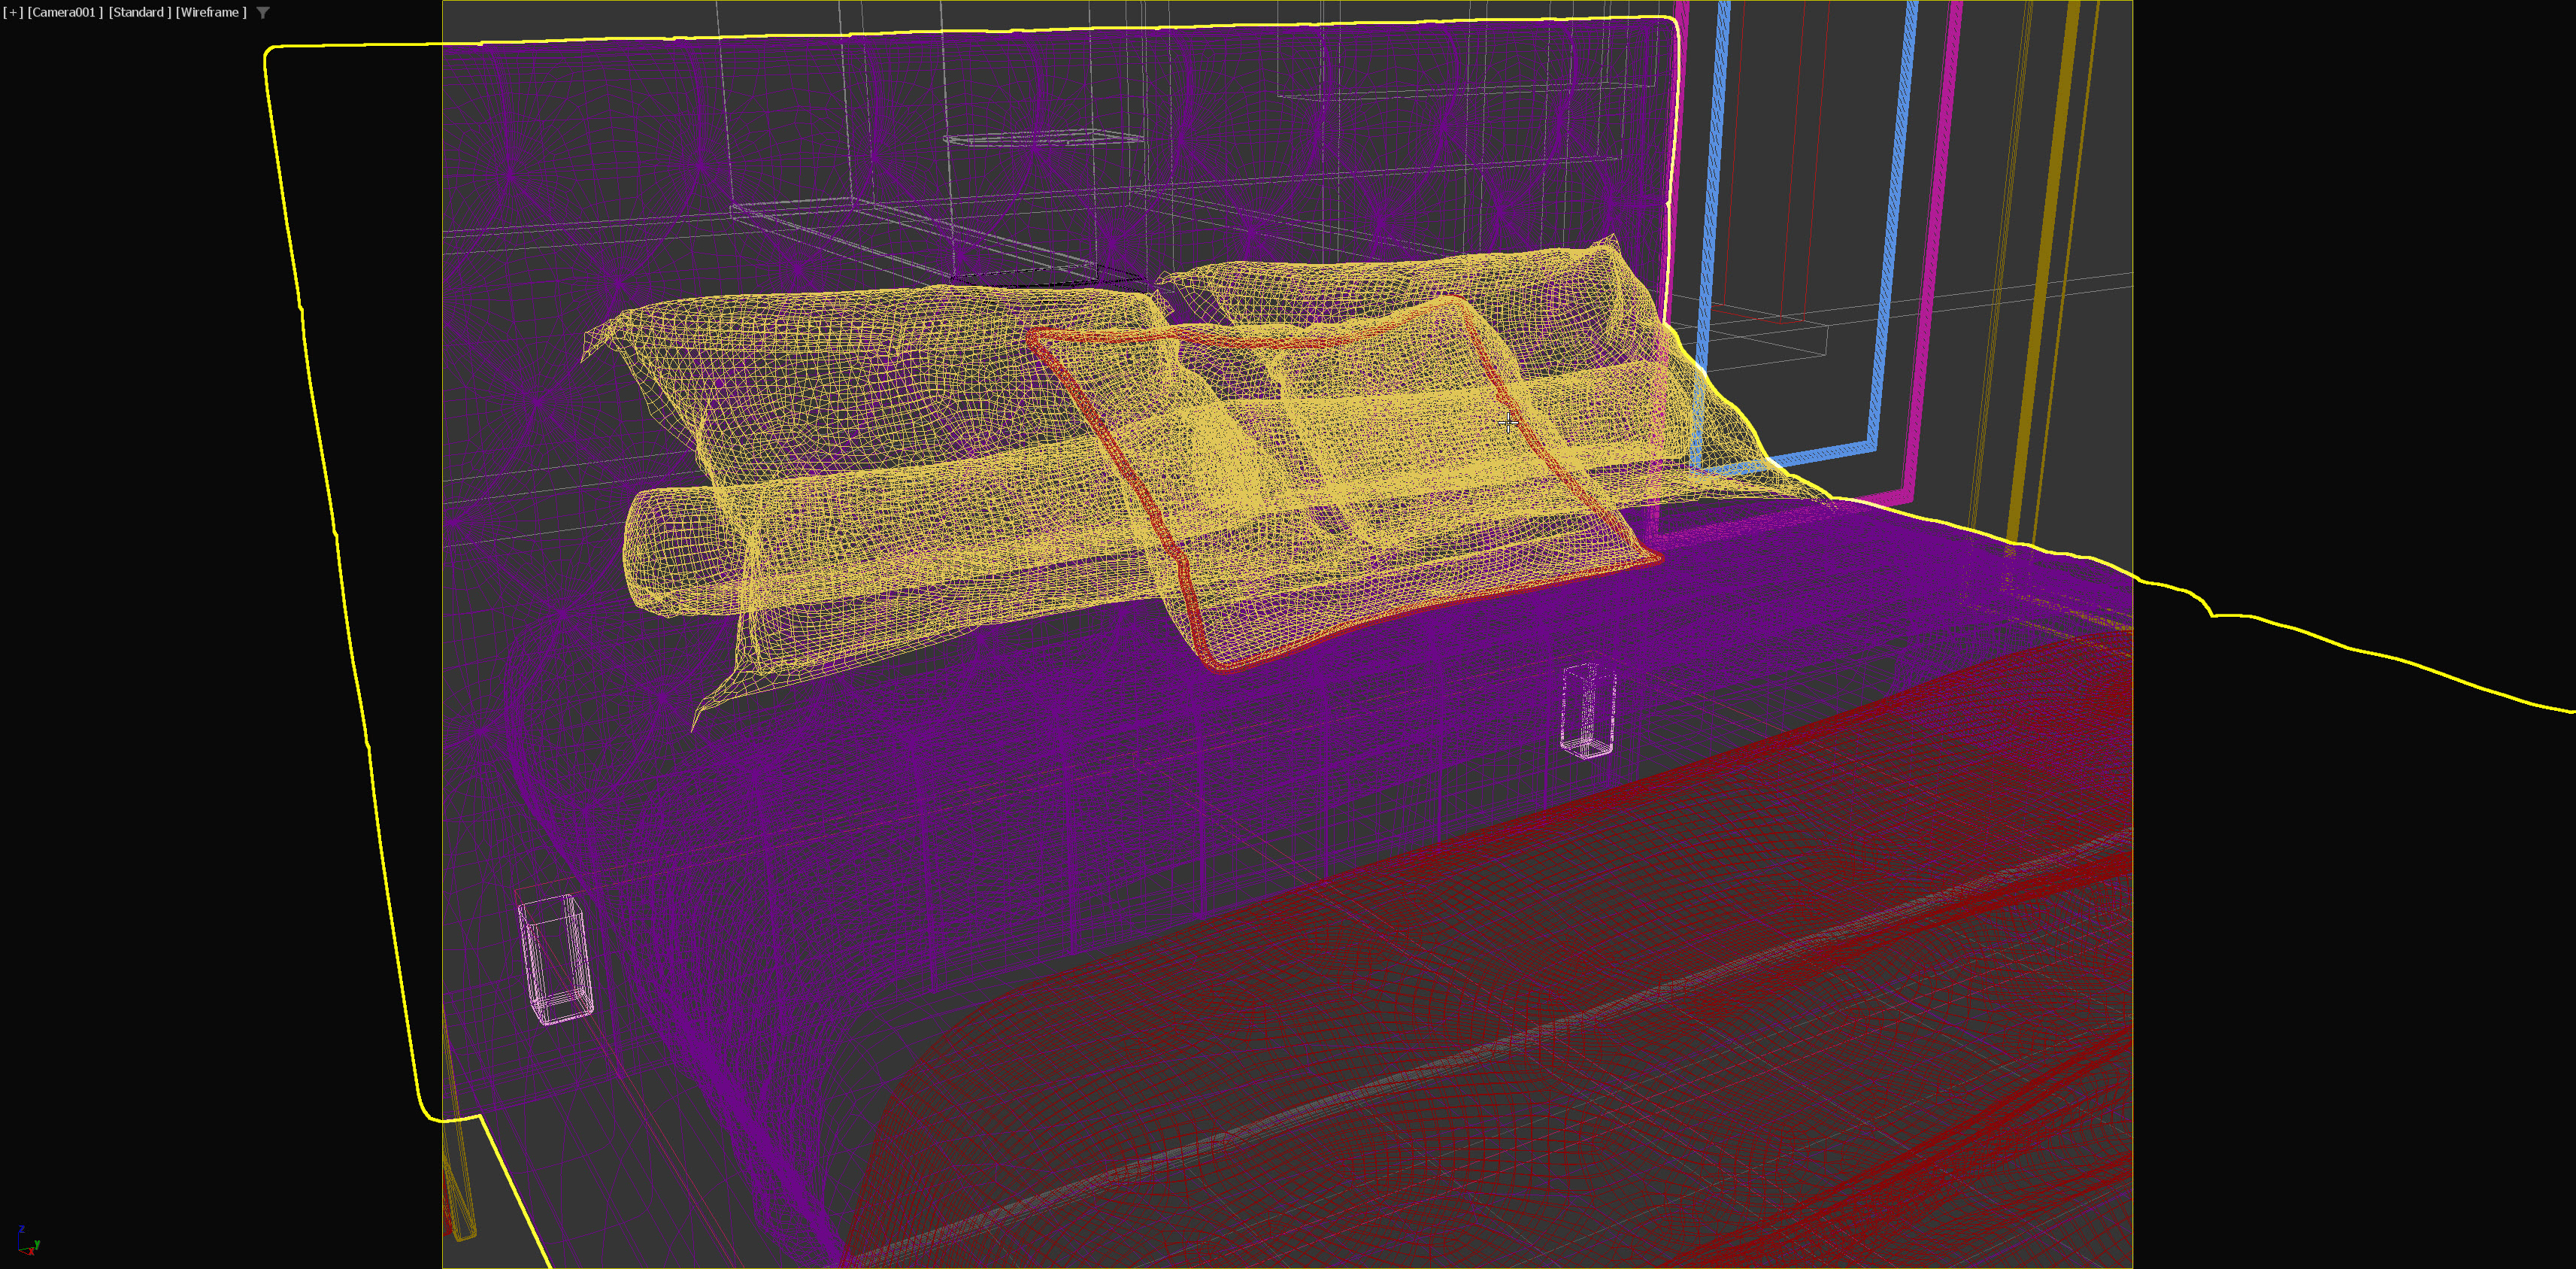Viewport: 2576px width, 1269px height.
Task: Open the Standard quality settings menu
Action: 139,12
